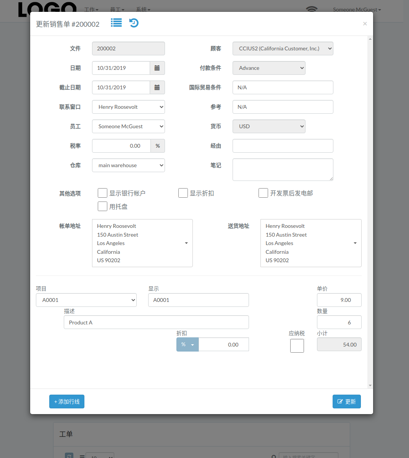Click the wifi status icon in top bar
The width and height of the screenshot is (409, 458).
pos(312,9)
